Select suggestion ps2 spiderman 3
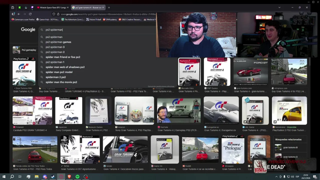 55,47
